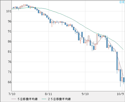Click the tall blue candlestick dropping from 81 to 72
125x102 pixels.
(x=117, y=61)
